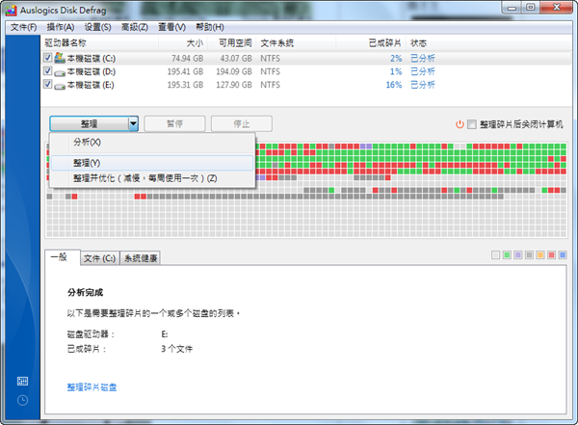Select the 本機磁碟 (E:) drive row
Image resolution: width=578 pixels, height=425 pixels.
[x=306, y=85]
